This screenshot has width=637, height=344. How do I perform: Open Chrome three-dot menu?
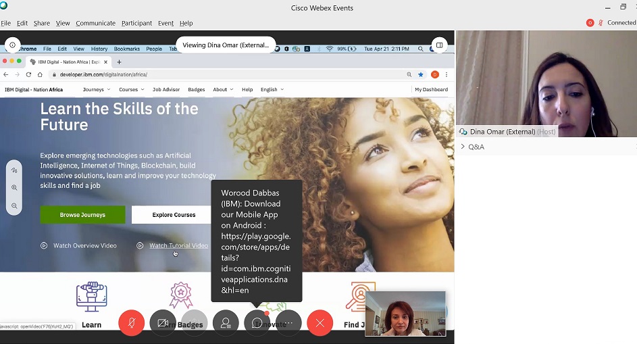tap(447, 74)
